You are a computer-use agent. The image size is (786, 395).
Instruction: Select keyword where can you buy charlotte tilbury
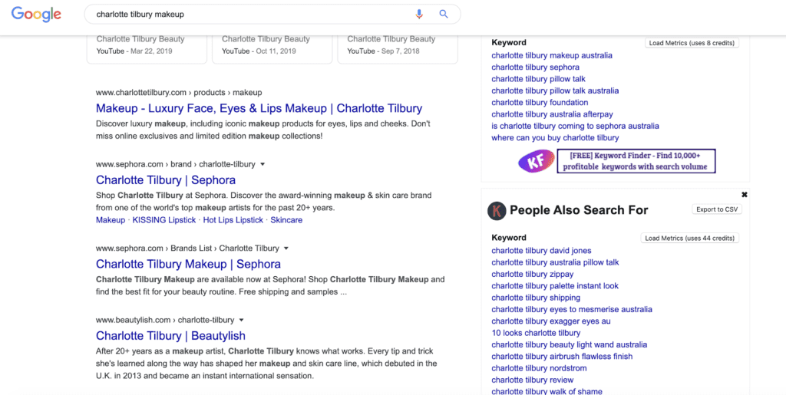tap(555, 137)
